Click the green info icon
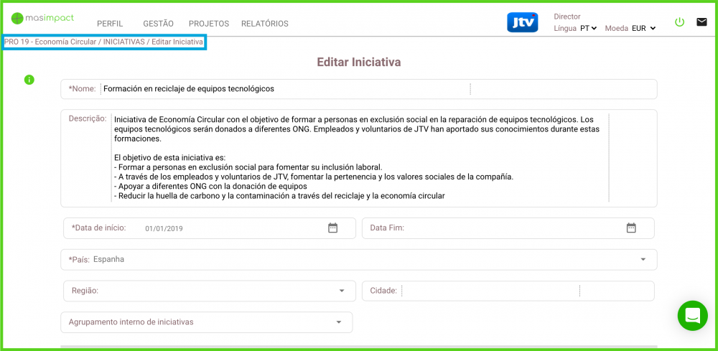The image size is (718, 351). pos(29,80)
